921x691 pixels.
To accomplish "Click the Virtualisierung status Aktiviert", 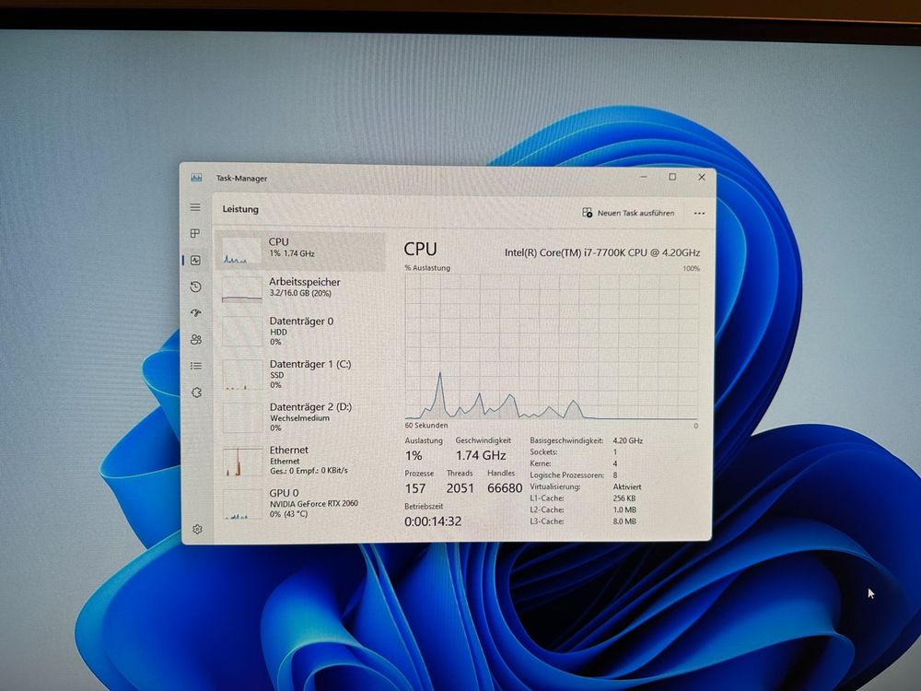I will click(x=626, y=486).
